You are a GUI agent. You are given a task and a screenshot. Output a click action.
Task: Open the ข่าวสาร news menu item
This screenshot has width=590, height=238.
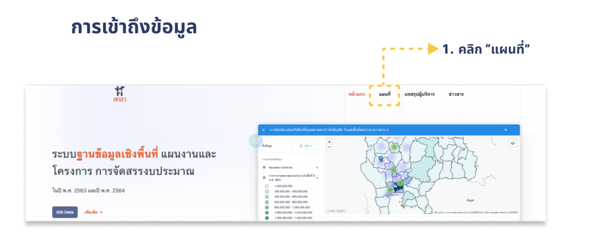(x=456, y=94)
